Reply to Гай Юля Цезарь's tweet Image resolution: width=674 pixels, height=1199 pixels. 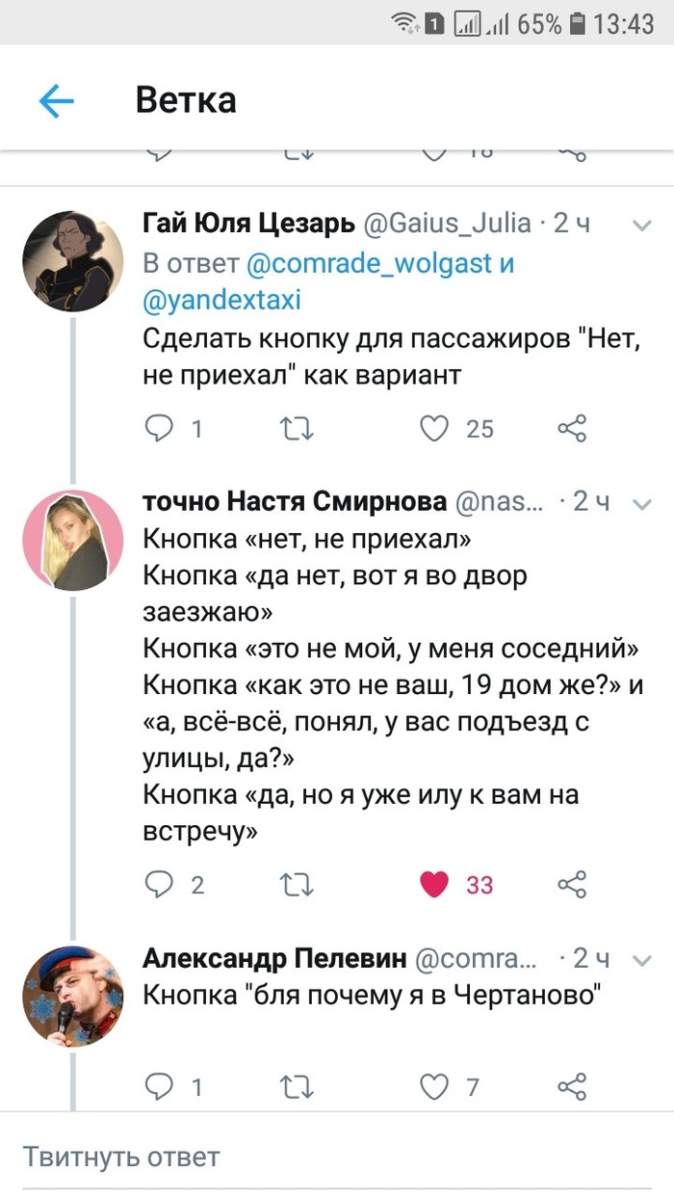[159, 428]
